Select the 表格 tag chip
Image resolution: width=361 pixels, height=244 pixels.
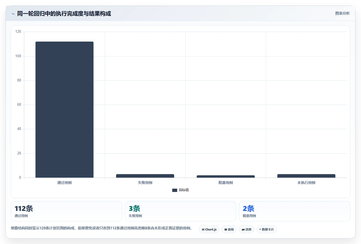pyautogui.click(x=229, y=229)
